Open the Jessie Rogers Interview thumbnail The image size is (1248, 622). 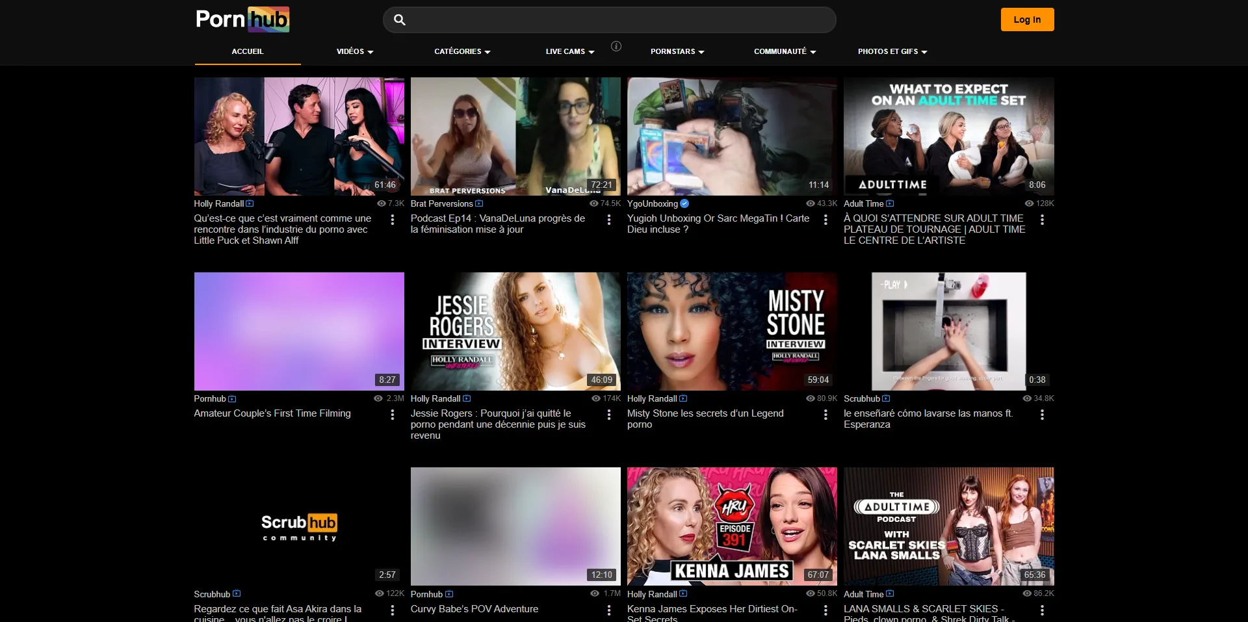(x=515, y=331)
